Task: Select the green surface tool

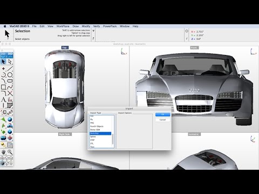Action: click(x=3, y=120)
